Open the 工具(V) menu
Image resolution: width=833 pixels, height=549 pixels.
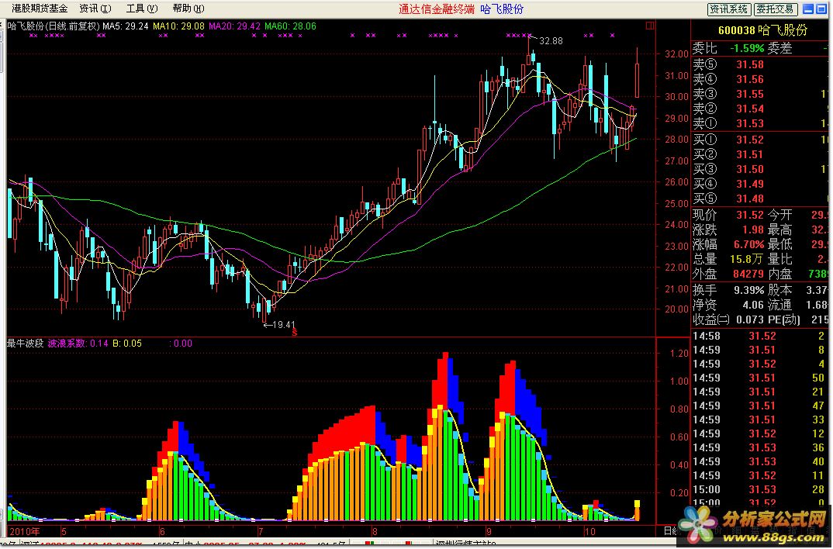142,9
